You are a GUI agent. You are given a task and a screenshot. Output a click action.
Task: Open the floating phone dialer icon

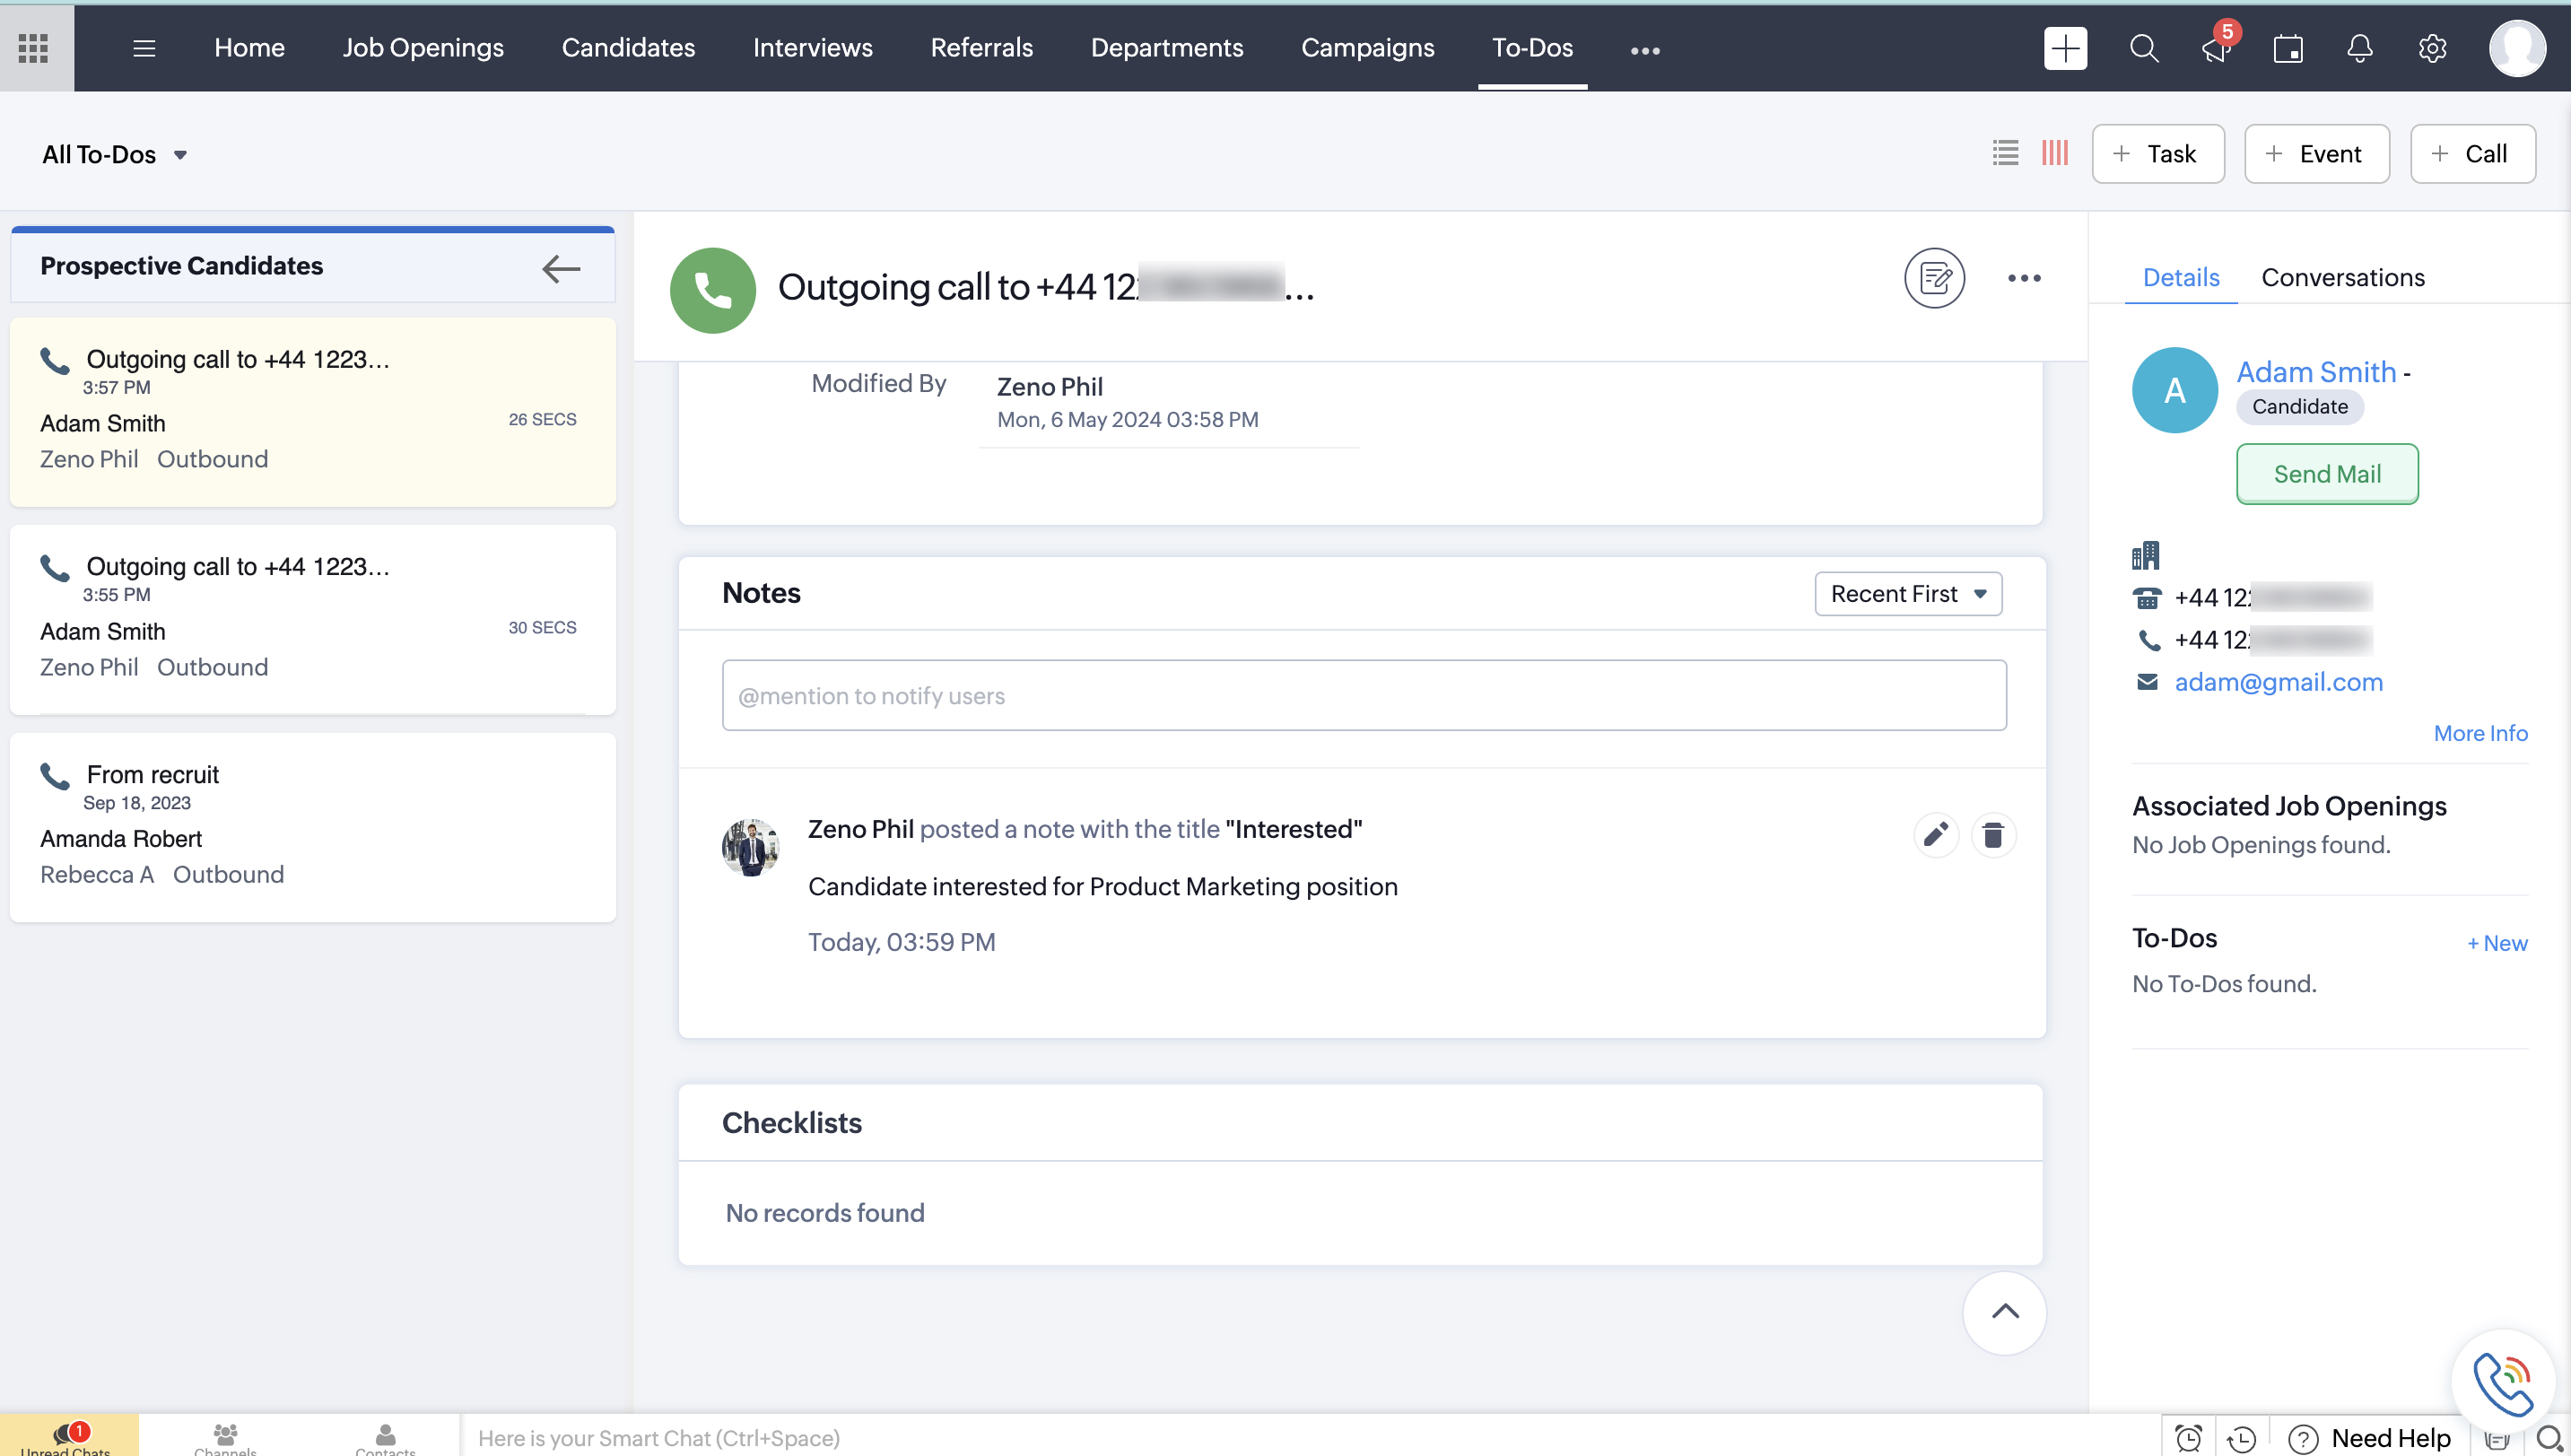(2501, 1383)
